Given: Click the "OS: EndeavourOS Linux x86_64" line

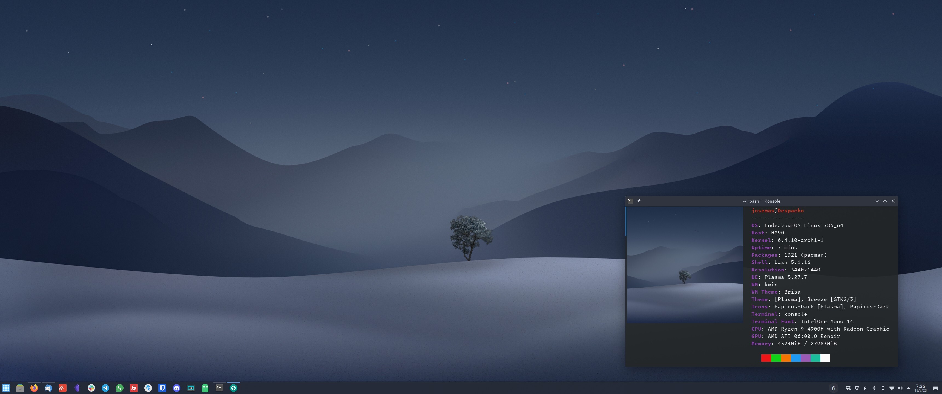Looking at the screenshot, I should point(797,225).
